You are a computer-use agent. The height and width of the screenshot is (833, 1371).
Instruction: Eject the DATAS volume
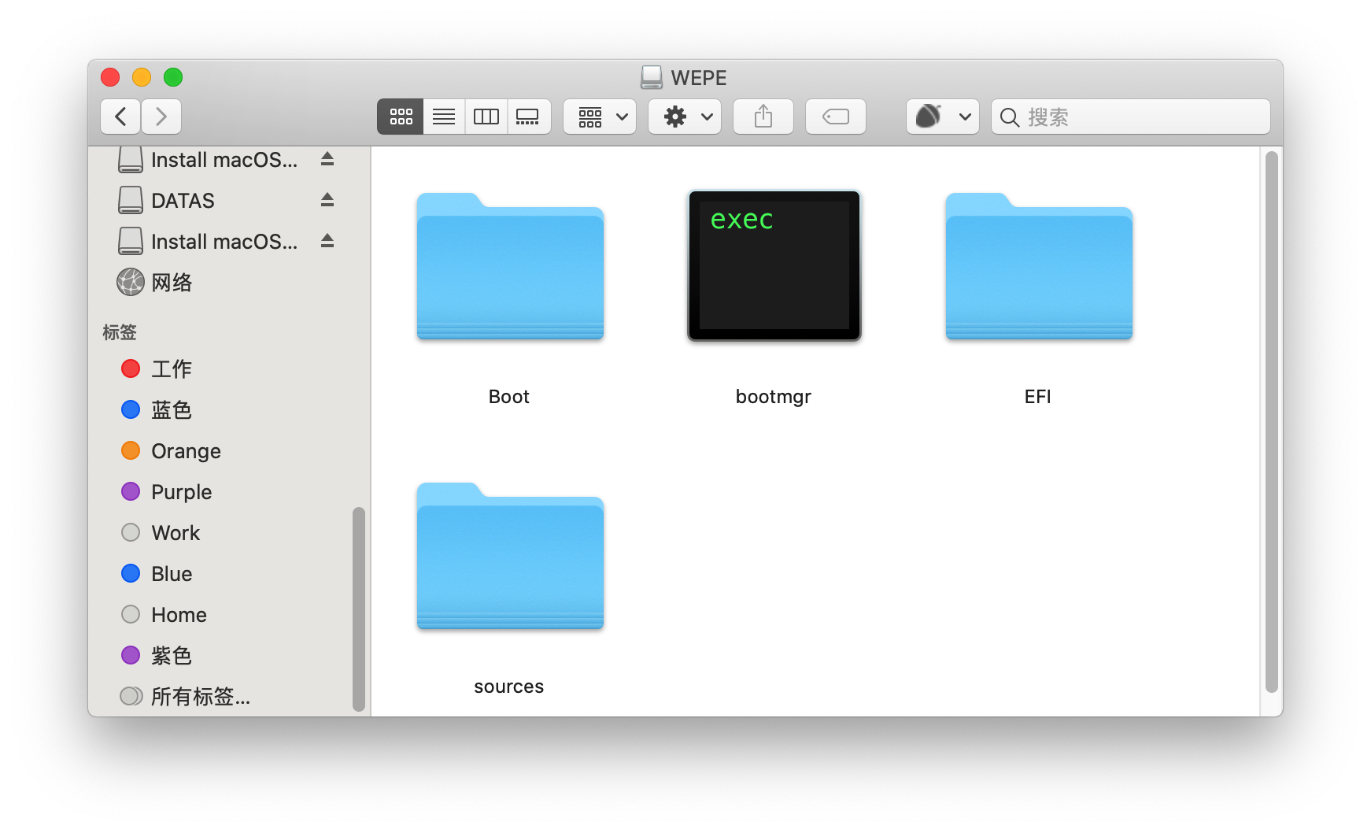327,200
